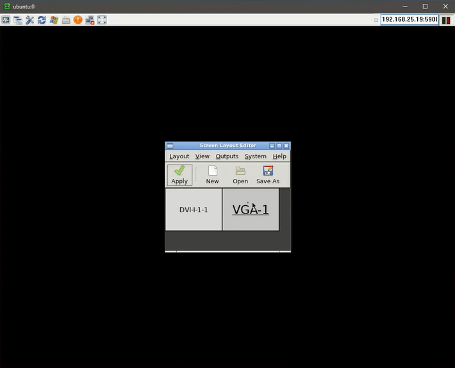The image size is (455, 368).
Task: Open the Outputs menu
Action: tap(227, 156)
